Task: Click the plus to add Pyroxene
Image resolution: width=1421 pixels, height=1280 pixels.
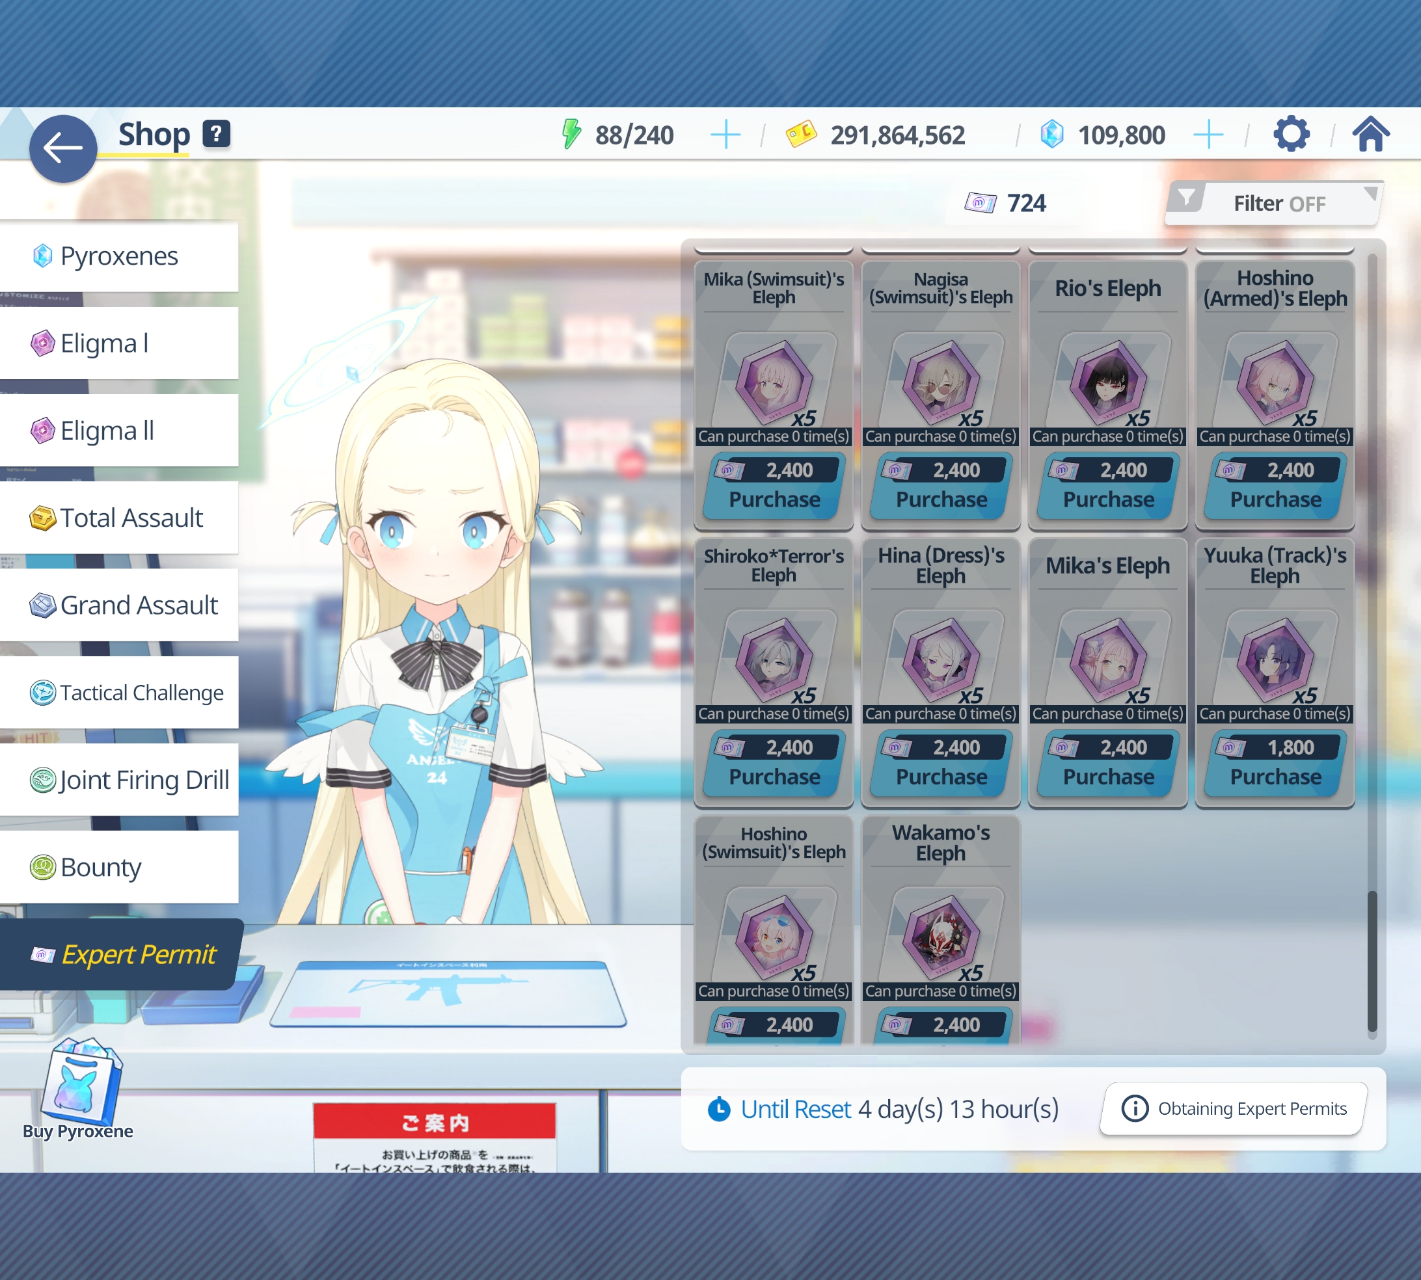Action: coord(1208,135)
